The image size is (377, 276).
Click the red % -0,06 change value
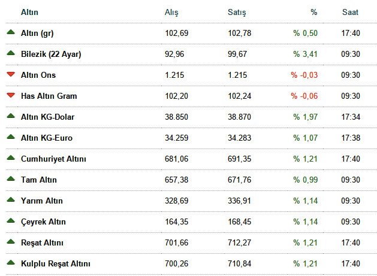(x=304, y=96)
